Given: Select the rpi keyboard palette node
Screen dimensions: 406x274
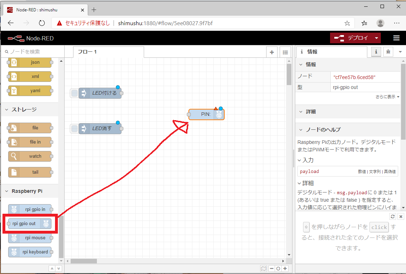Looking at the screenshot, I should (x=30, y=252).
